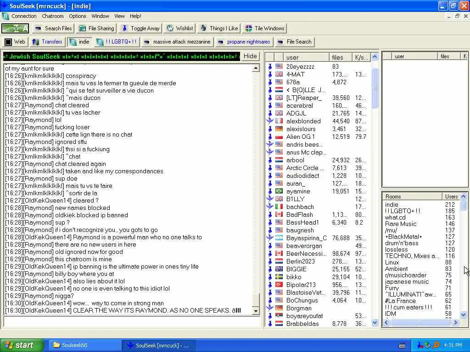Switch to SoulseekNS folder in taskbar
The width and height of the screenshot is (470, 352).
point(85,345)
